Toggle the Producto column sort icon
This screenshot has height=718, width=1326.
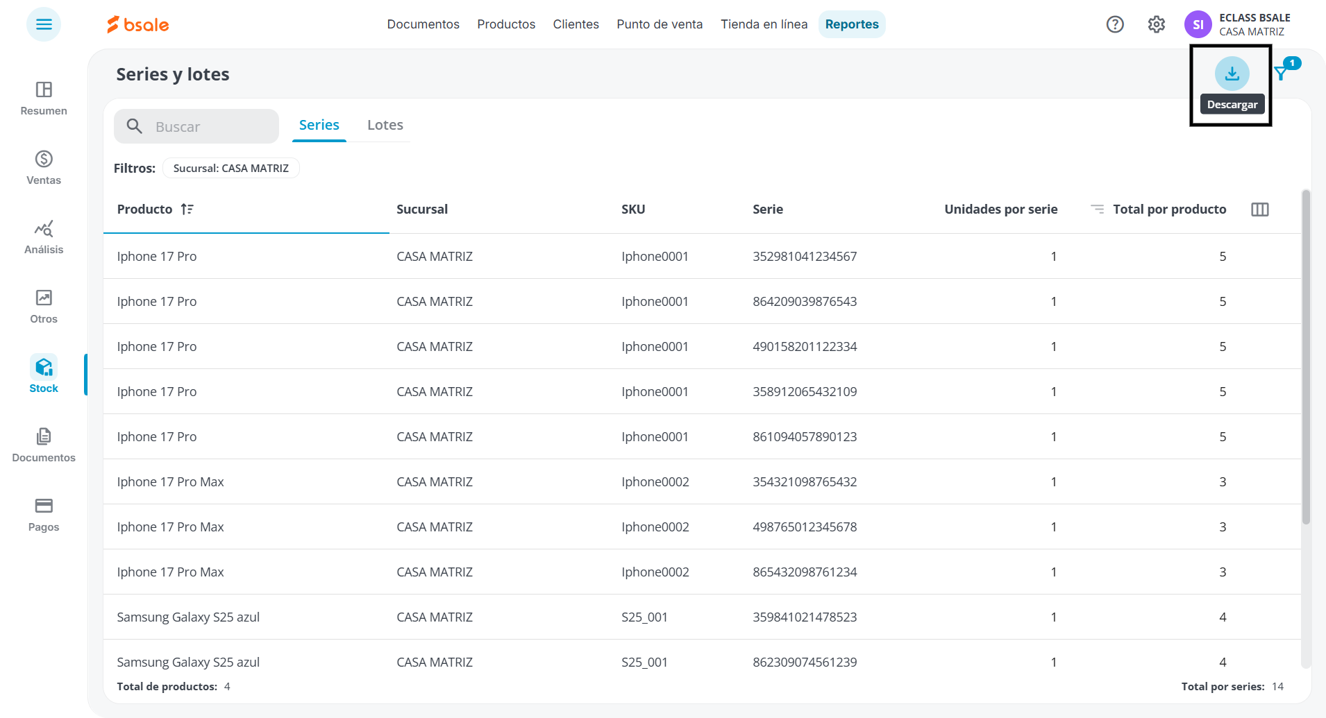coord(187,209)
